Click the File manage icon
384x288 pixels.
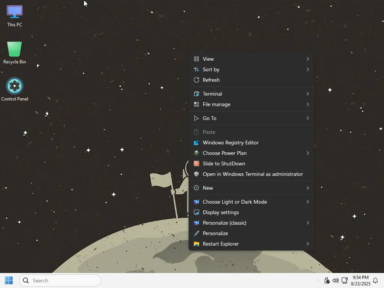coord(196,104)
